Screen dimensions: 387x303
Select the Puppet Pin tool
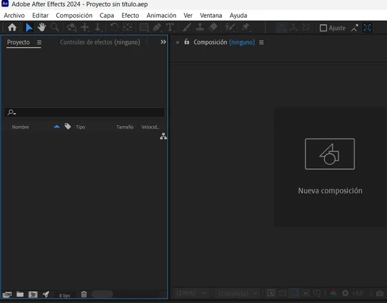(x=246, y=27)
